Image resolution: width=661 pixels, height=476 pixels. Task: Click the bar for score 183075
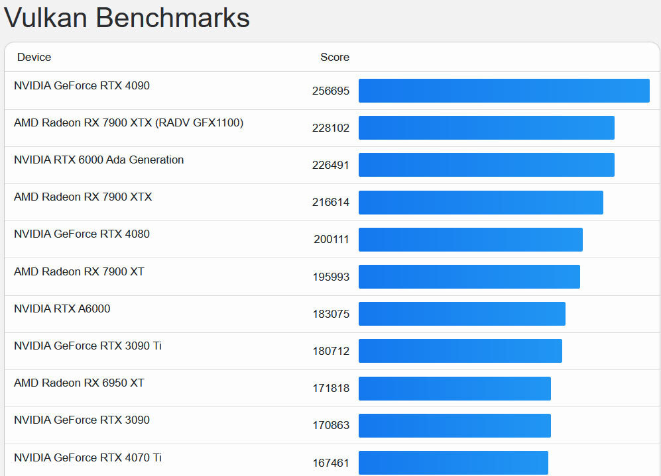coord(461,314)
